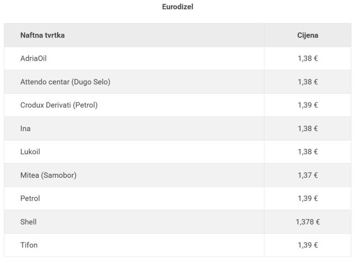Click the Crodux Derivati (Petrol) row name
The image size is (356, 259).
point(59,105)
